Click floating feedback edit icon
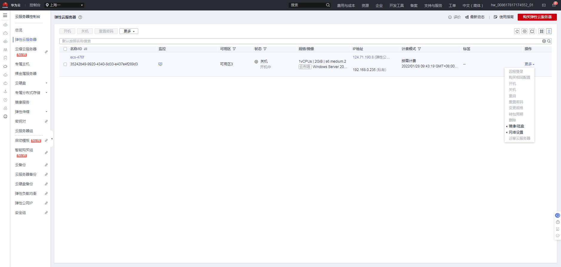The width and height of the screenshot is (561, 267). (x=558, y=229)
